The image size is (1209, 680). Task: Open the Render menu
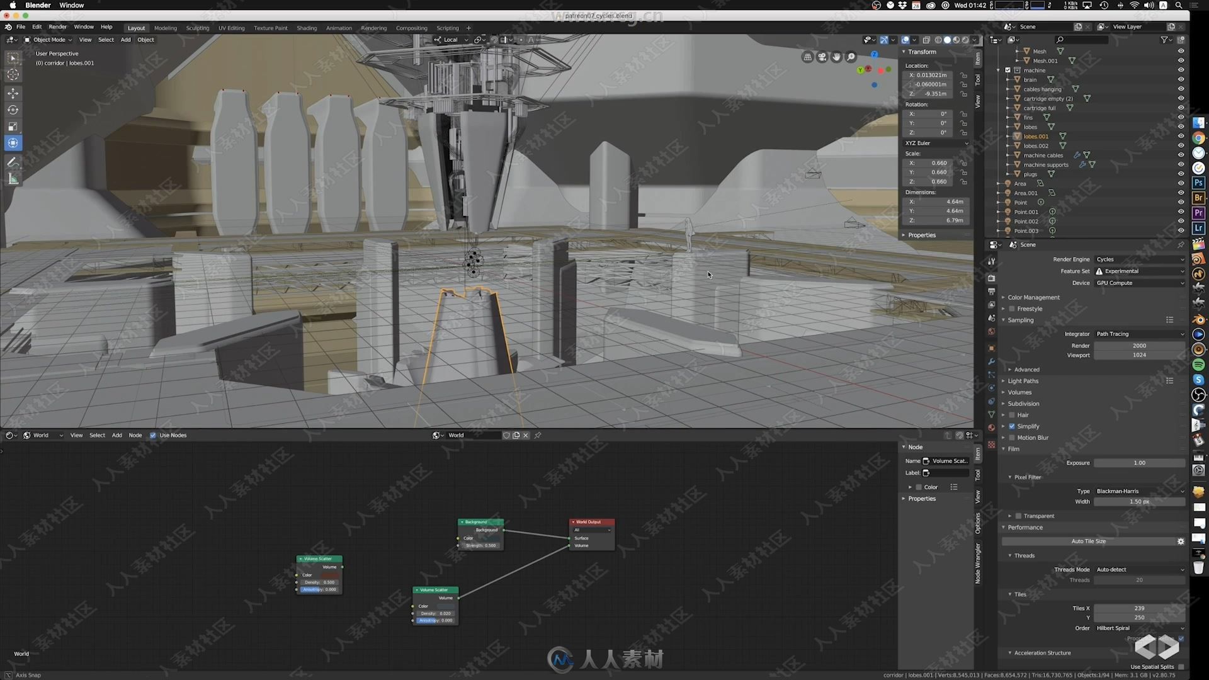coord(57,27)
